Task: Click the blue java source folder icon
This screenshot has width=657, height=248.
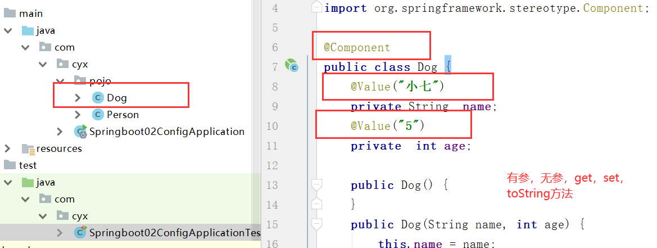Action: pyautogui.click(x=28, y=30)
